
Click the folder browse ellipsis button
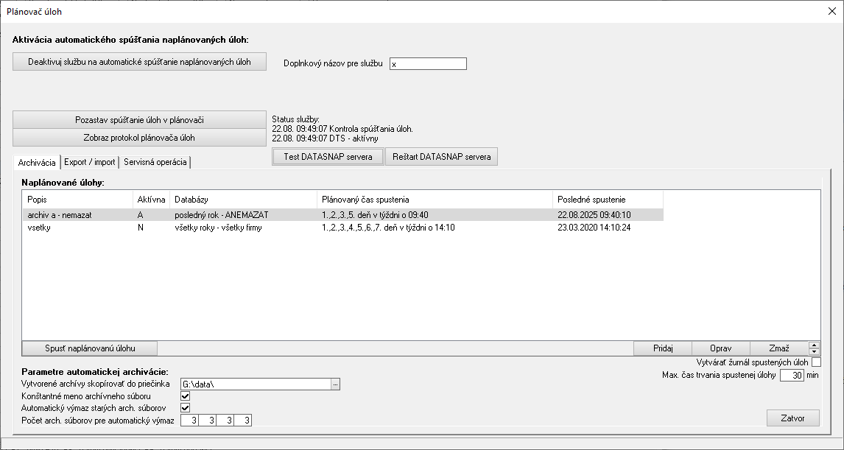click(335, 384)
